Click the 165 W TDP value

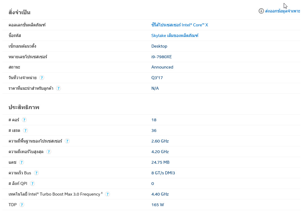(157, 205)
